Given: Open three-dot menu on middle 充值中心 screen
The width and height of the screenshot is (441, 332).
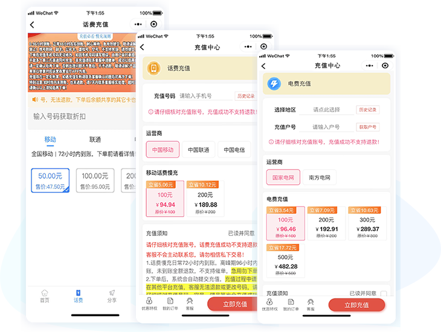Looking at the screenshot, I should pyautogui.click(x=248, y=46).
